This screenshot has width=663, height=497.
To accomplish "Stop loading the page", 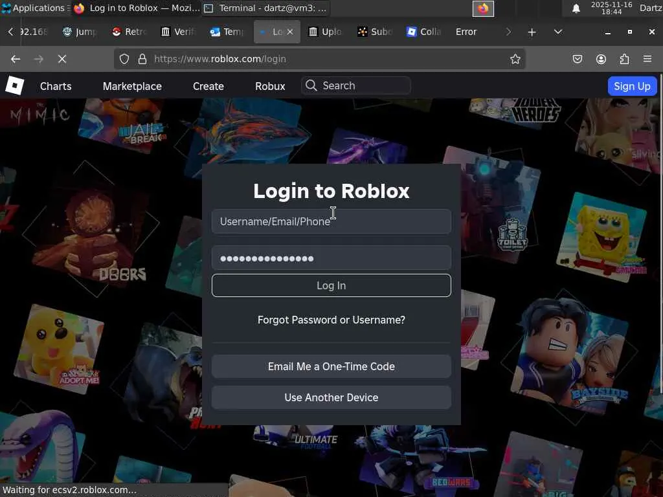I will point(62,59).
